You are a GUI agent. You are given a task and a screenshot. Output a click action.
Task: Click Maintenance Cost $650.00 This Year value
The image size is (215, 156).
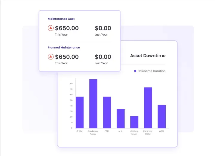(67, 28)
